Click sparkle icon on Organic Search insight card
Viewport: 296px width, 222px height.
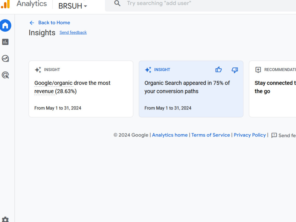[x=148, y=70]
